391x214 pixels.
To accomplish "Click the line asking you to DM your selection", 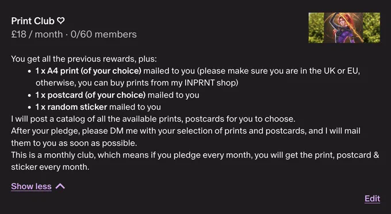I will coord(186,137).
